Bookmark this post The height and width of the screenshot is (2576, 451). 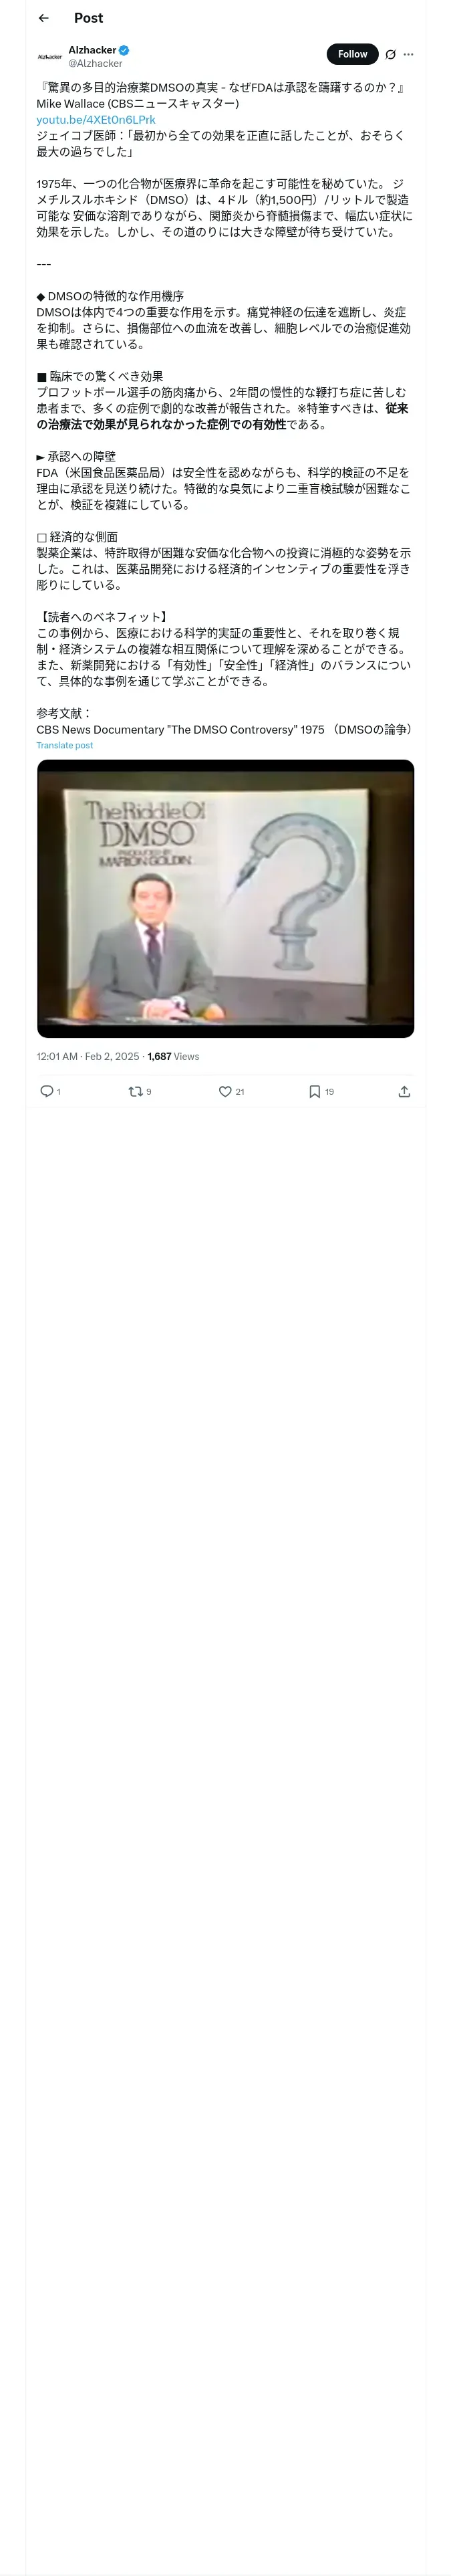(x=314, y=1091)
